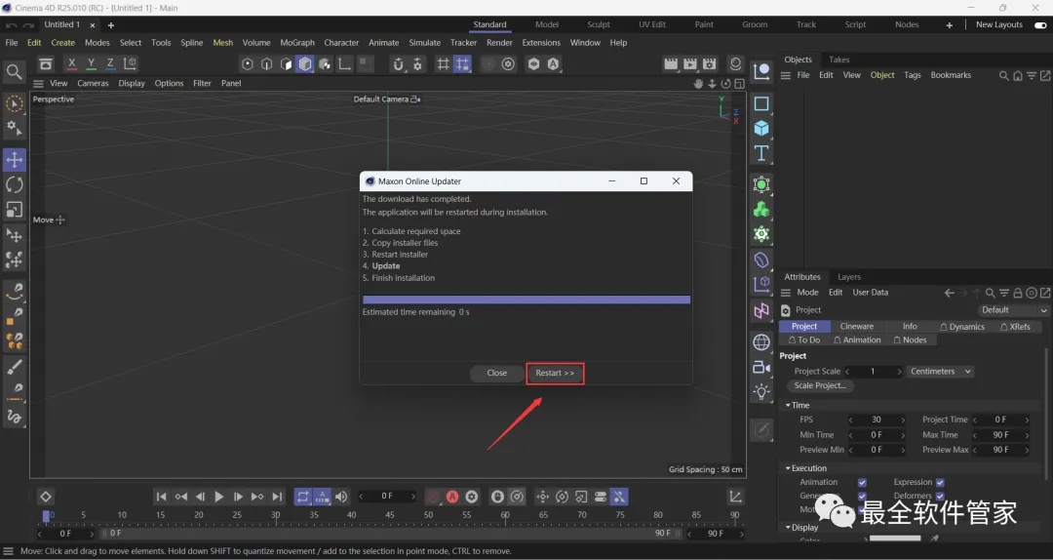Image resolution: width=1053 pixels, height=560 pixels.
Task: Toggle the Expression execution checkbox
Action: [940, 483]
